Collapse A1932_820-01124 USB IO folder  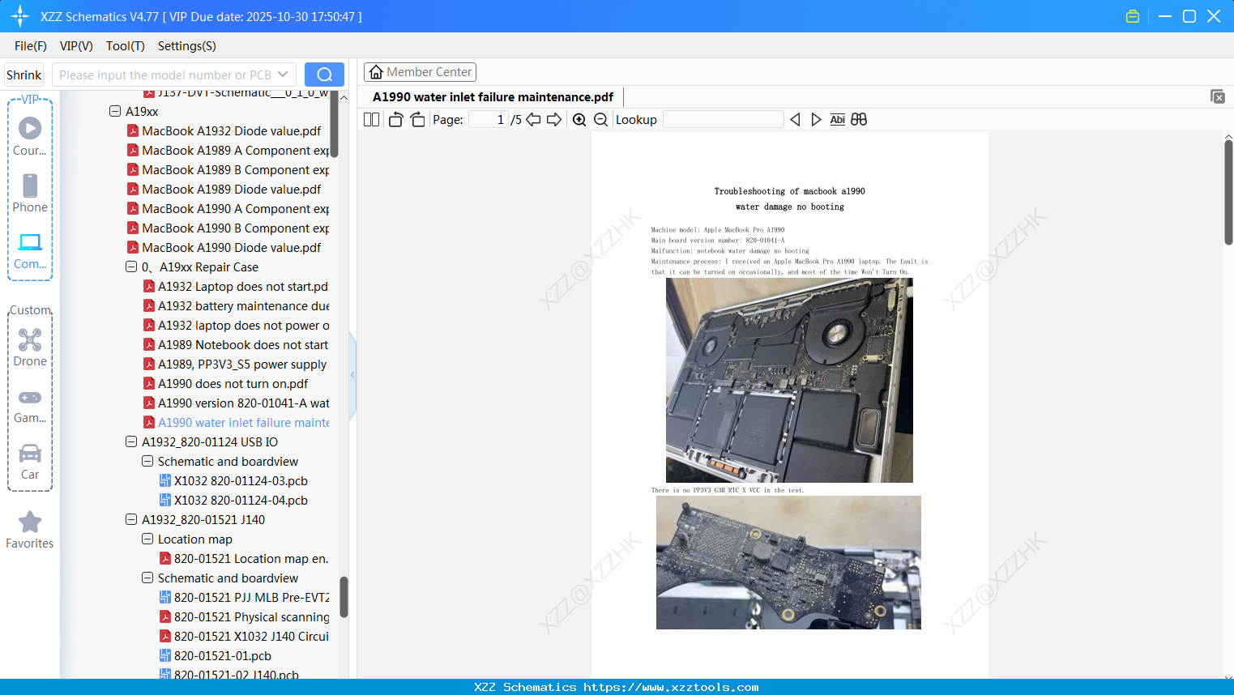pos(131,441)
